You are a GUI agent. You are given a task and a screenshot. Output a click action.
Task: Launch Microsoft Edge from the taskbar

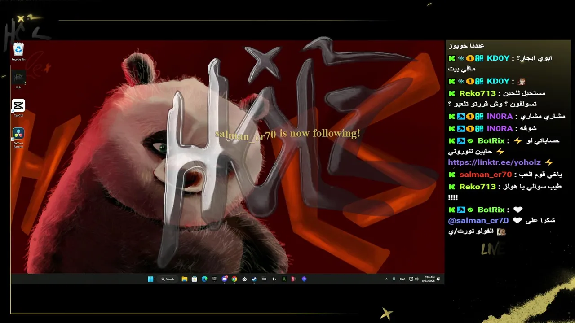tap(204, 279)
